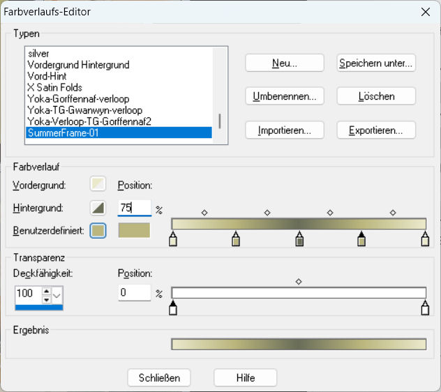This screenshot has width=441, height=392.
Task: Select Yoka-Verloop-TG-Gorffennaf2 gradient
Action: [x=119, y=121]
